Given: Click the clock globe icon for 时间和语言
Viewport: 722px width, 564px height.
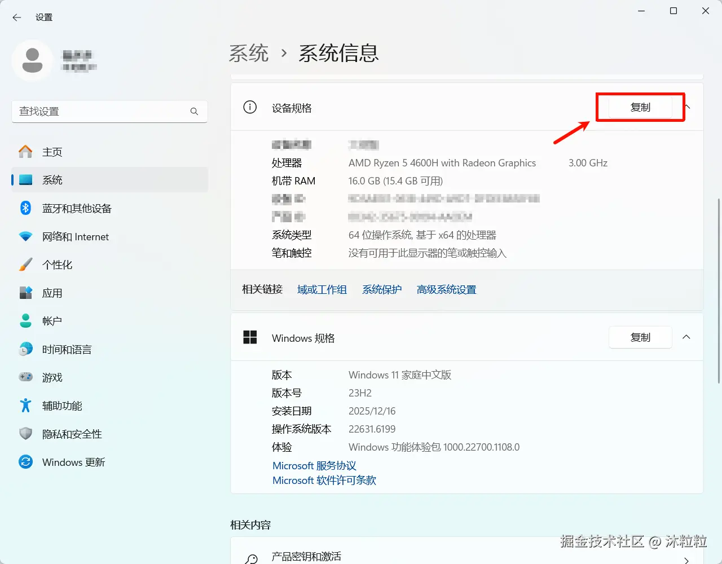Looking at the screenshot, I should point(25,349).
